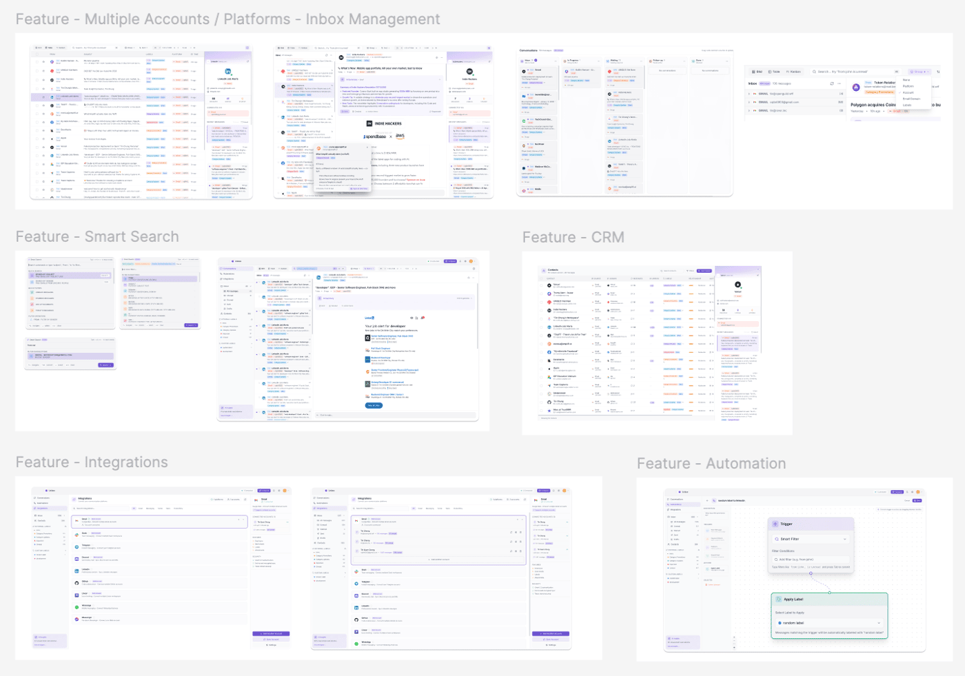Click the refresh icon next to Inbox header

(x=832, y=83)
